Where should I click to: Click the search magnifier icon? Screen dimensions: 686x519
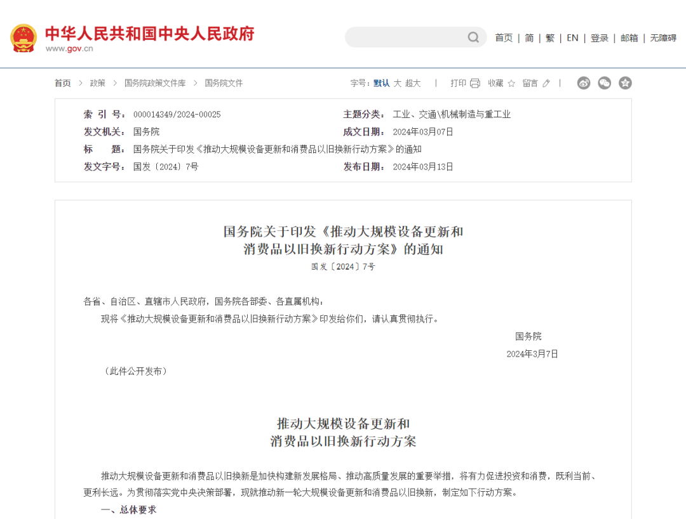(473, 37)
